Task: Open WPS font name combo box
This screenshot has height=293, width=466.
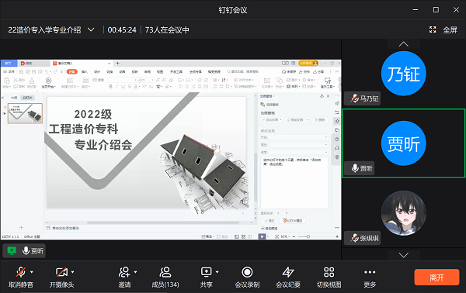Action: [122, 80]
